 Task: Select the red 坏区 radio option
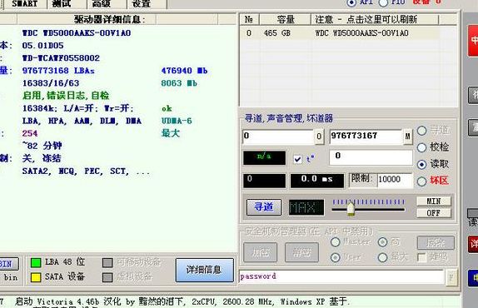[x=421, y=181]
